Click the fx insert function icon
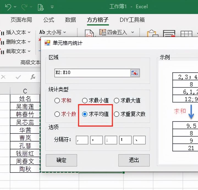 33,77
